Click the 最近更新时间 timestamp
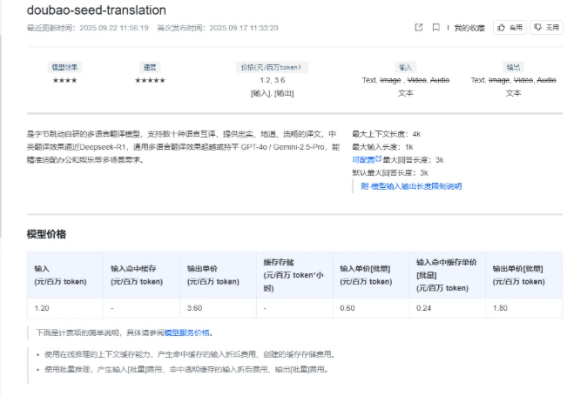This screenshot has width=567, height=396. click(x=88, y=28)
